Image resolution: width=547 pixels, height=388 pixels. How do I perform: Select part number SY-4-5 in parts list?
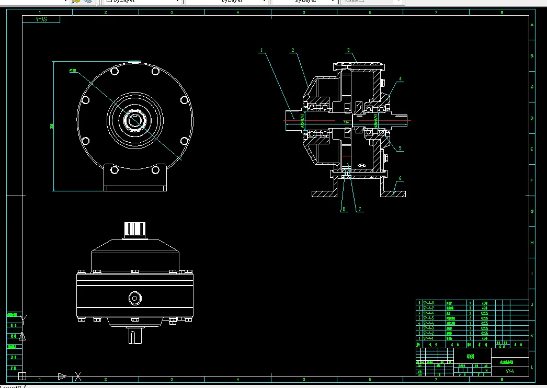(428, 318)
